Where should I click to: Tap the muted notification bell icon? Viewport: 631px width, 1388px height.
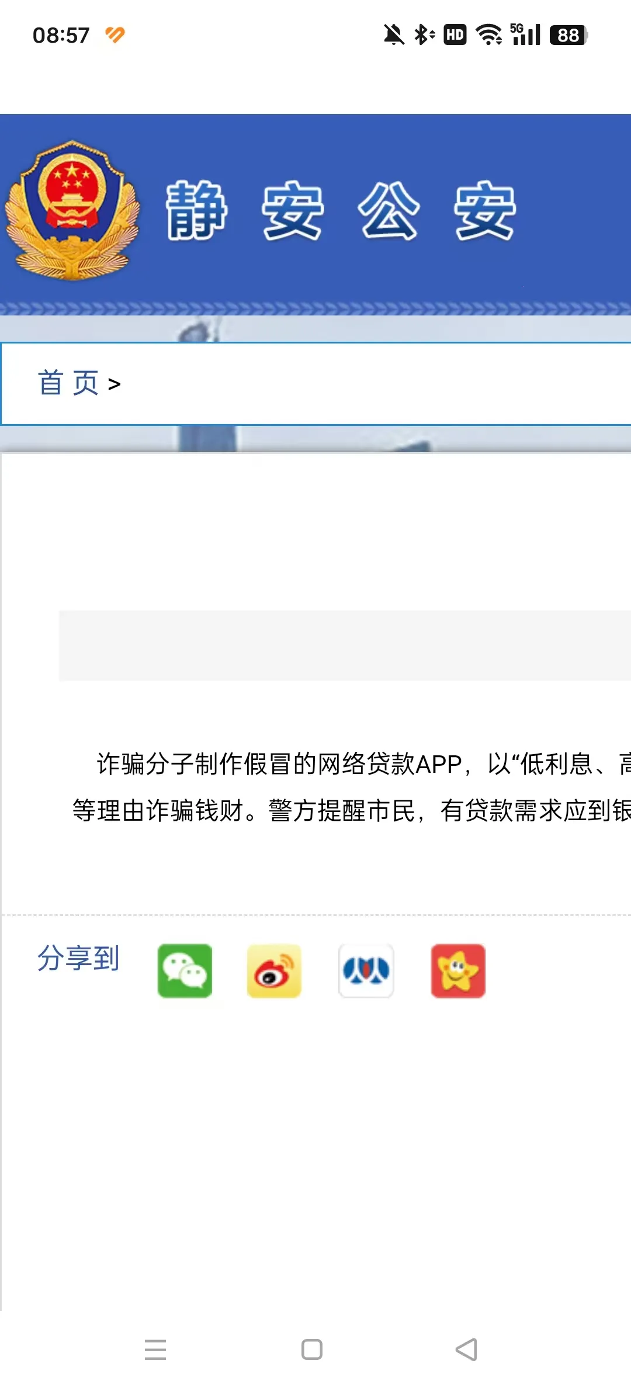click(x=394, y=35)
